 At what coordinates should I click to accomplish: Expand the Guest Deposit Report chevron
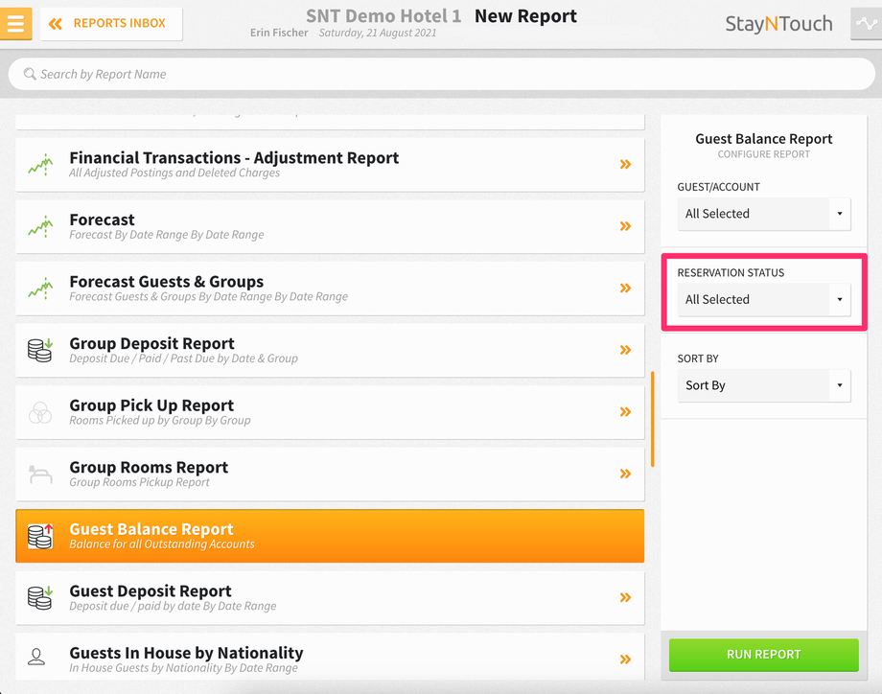(625, 597)
